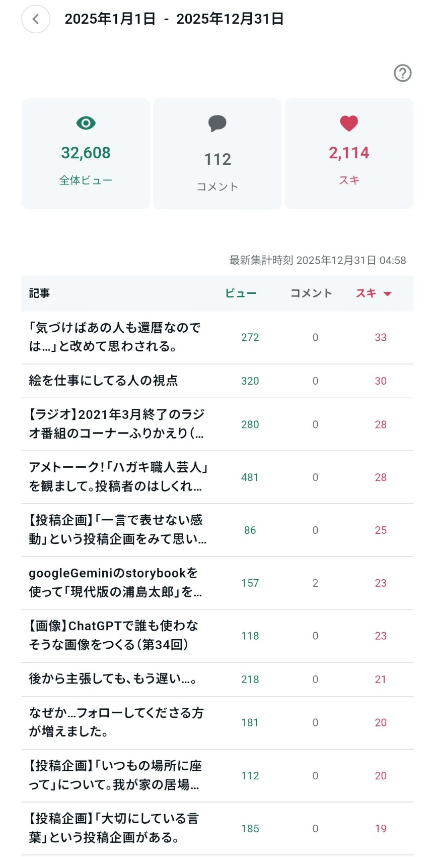The height and width of the screenshot is (857, 435).
Task: Open the 気づけばあの人も還暦 article
Action: tap(217, 338)
